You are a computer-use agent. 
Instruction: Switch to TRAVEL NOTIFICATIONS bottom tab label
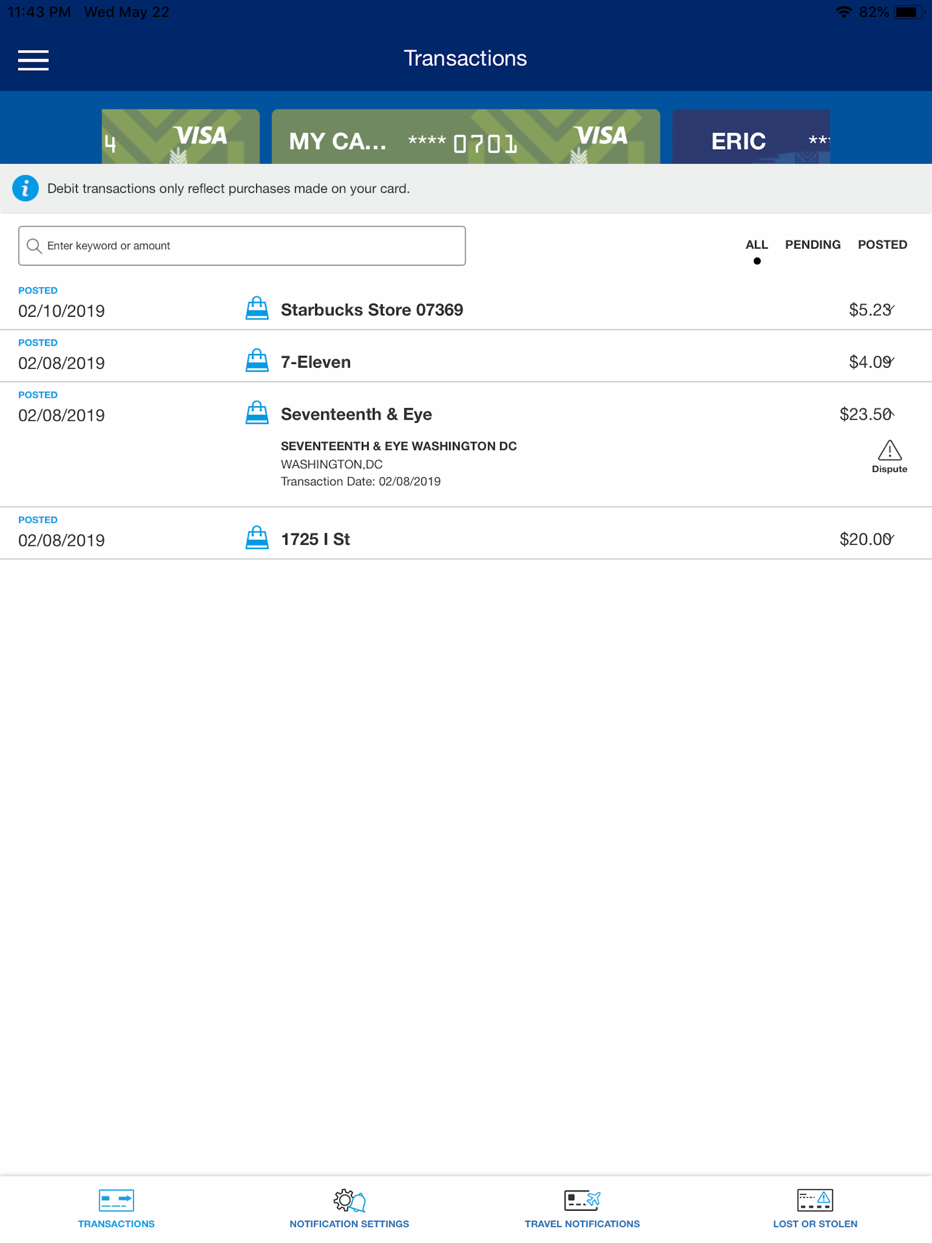pos(582,1224)
